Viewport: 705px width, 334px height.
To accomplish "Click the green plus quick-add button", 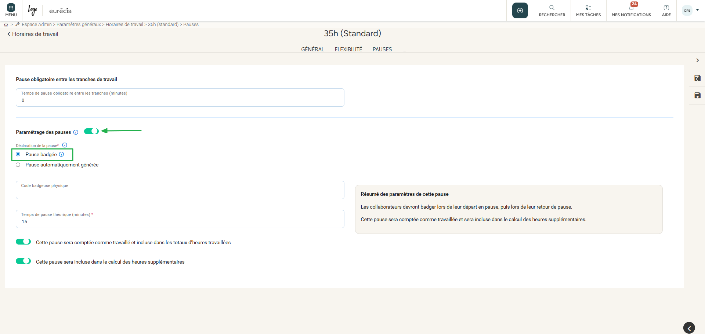I will click(520, 11).
